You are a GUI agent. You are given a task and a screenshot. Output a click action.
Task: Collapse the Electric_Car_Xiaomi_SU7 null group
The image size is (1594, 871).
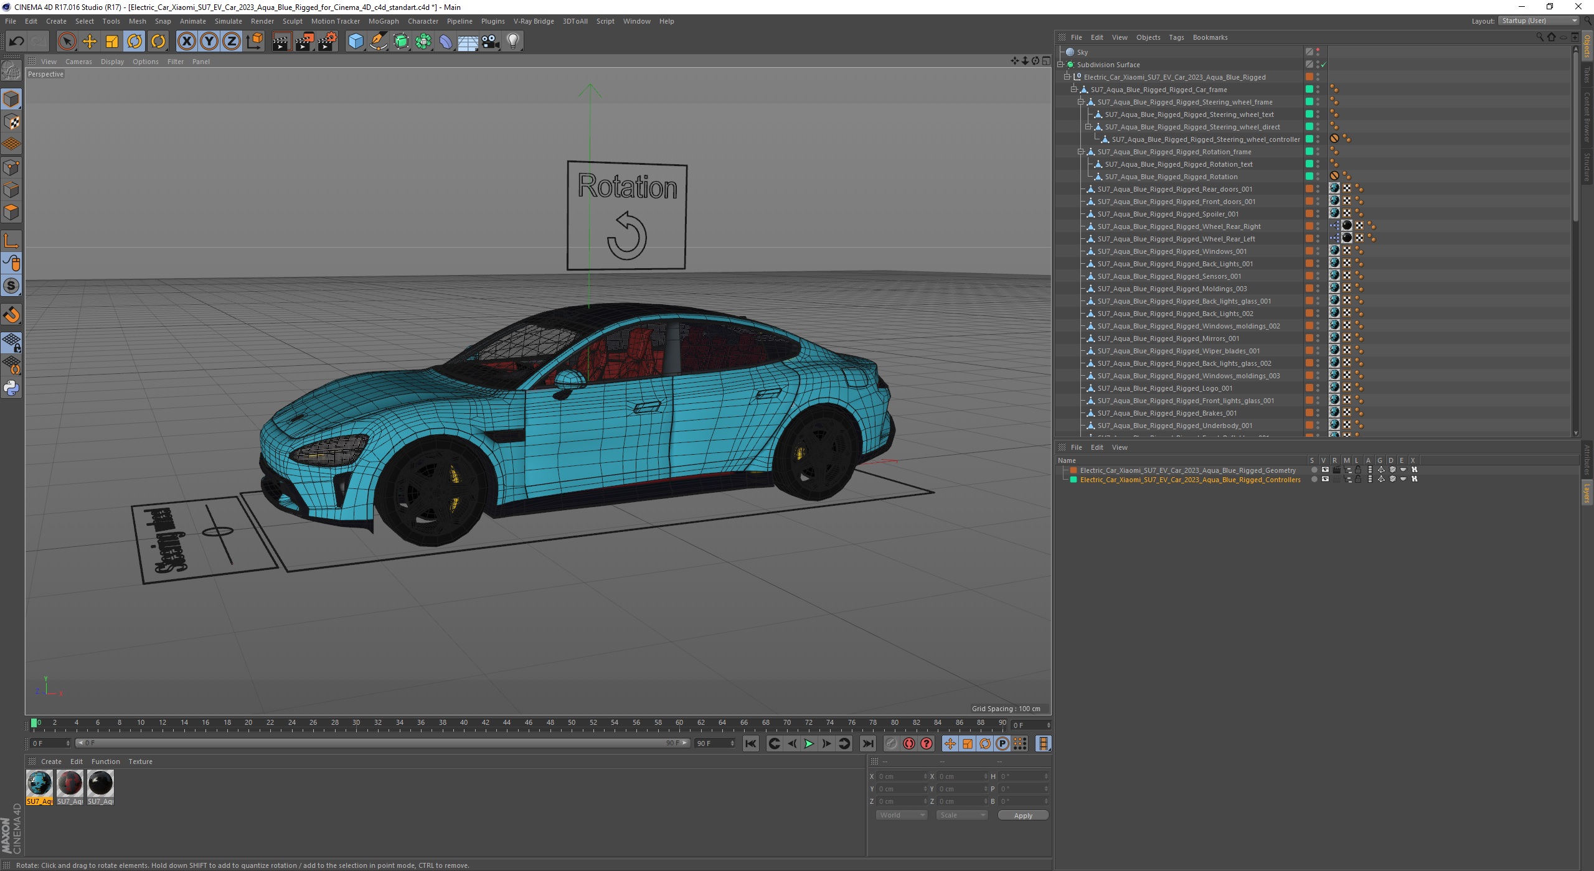(x=1067, y=77)
